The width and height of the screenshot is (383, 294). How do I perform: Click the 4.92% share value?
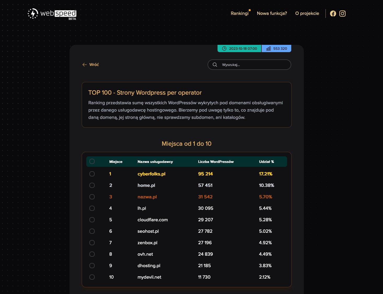coord(265,243)
